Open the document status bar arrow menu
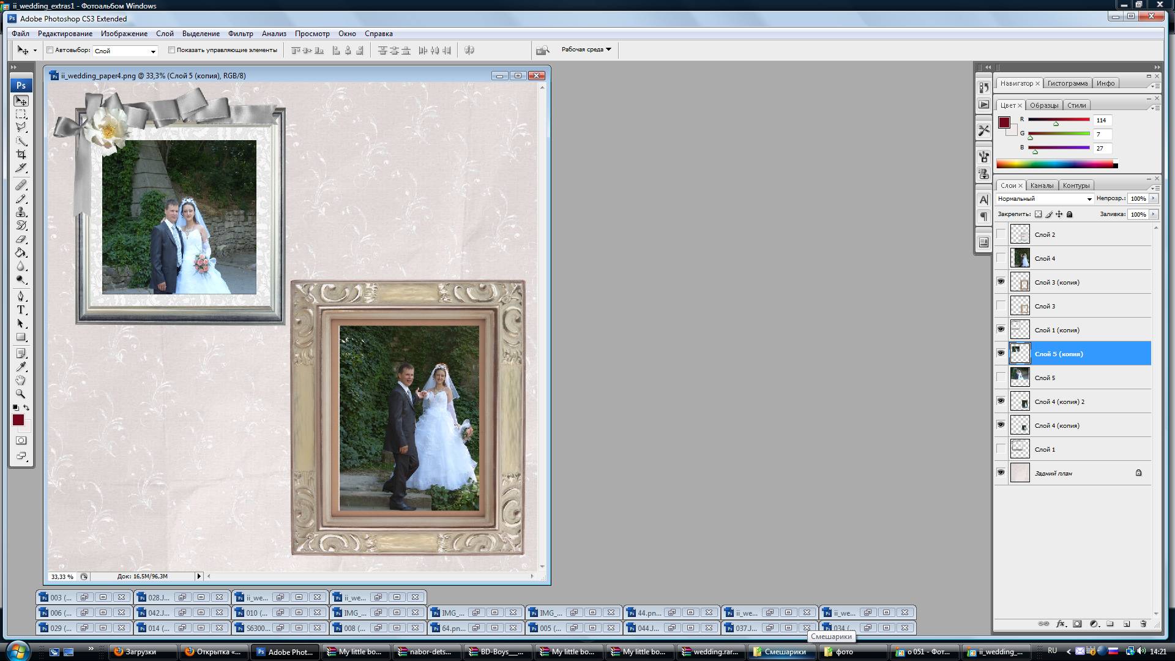 coord(199,576)
